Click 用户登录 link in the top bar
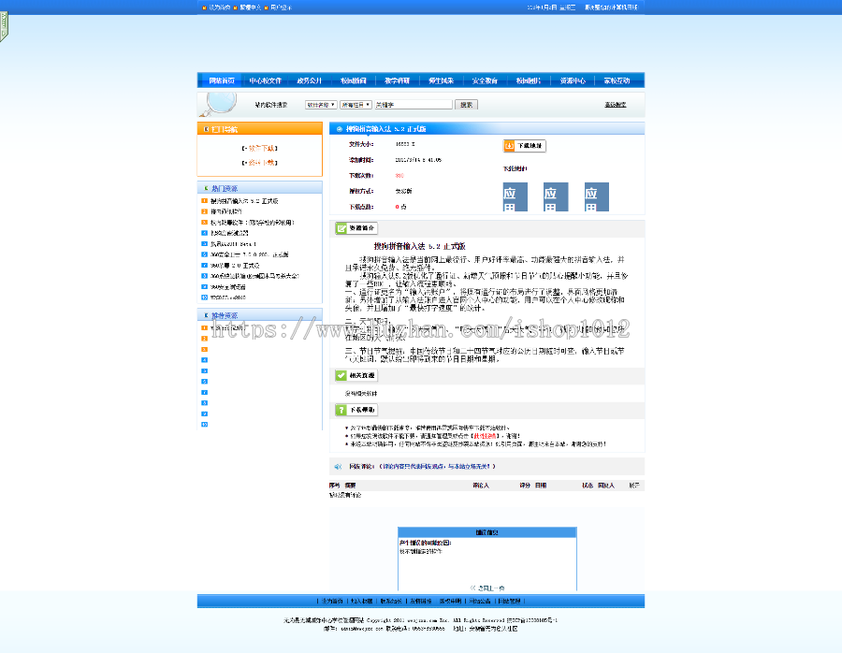 [281, 7]
